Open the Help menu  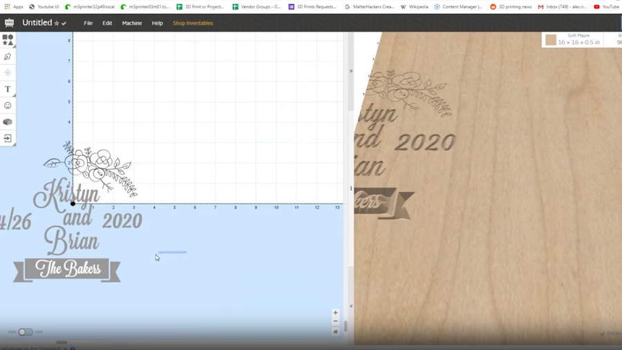157,23
